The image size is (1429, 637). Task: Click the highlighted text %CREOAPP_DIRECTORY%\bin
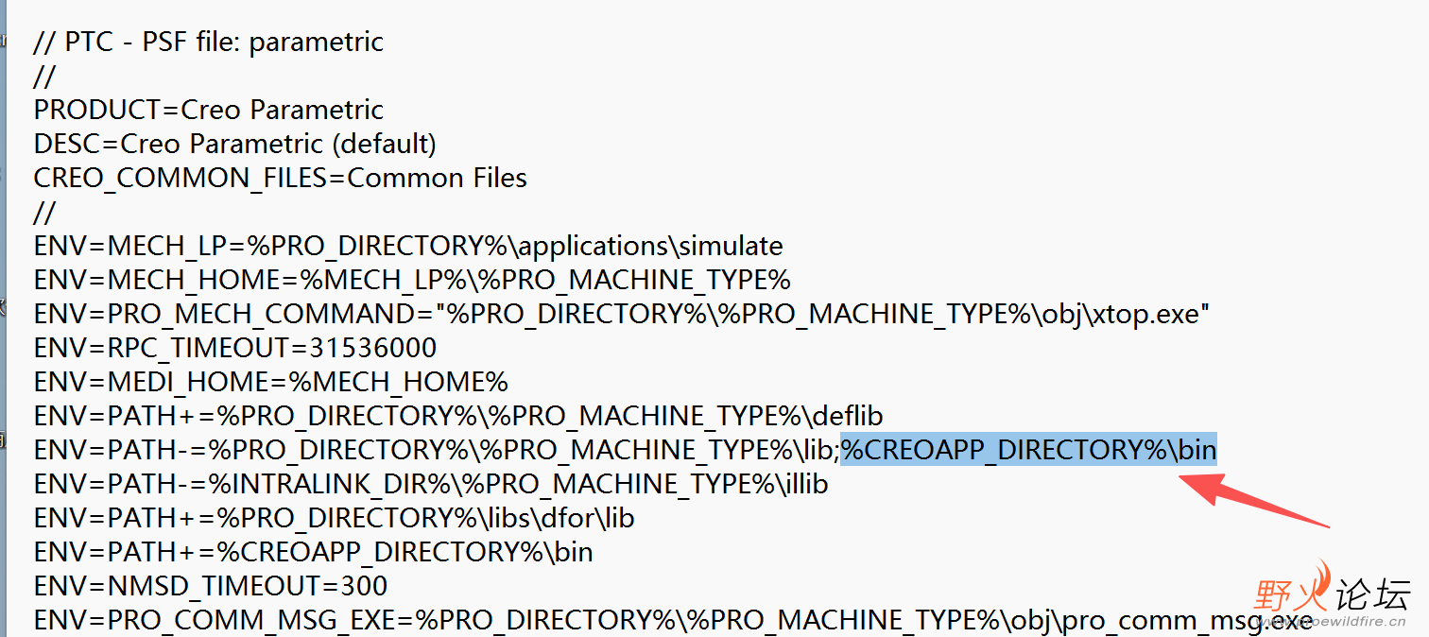coord(1028,450)
